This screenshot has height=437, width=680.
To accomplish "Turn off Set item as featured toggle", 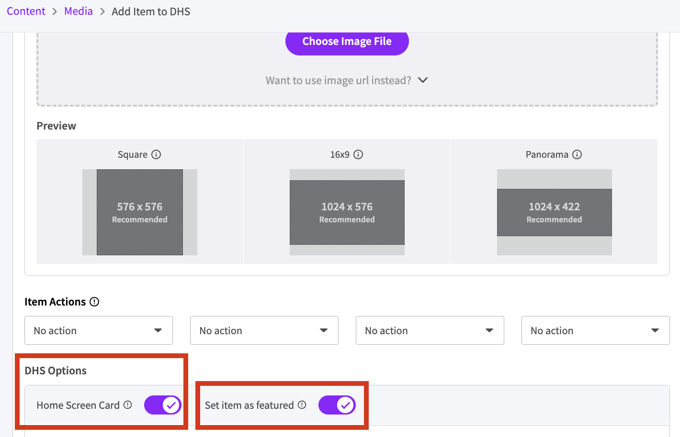I will pyautogui.click(x=337, y=405).
